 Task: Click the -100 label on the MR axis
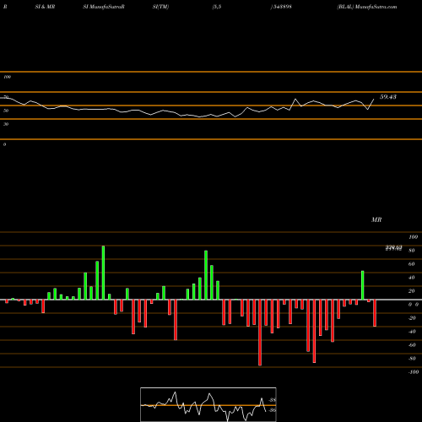(x=414, y=372)
